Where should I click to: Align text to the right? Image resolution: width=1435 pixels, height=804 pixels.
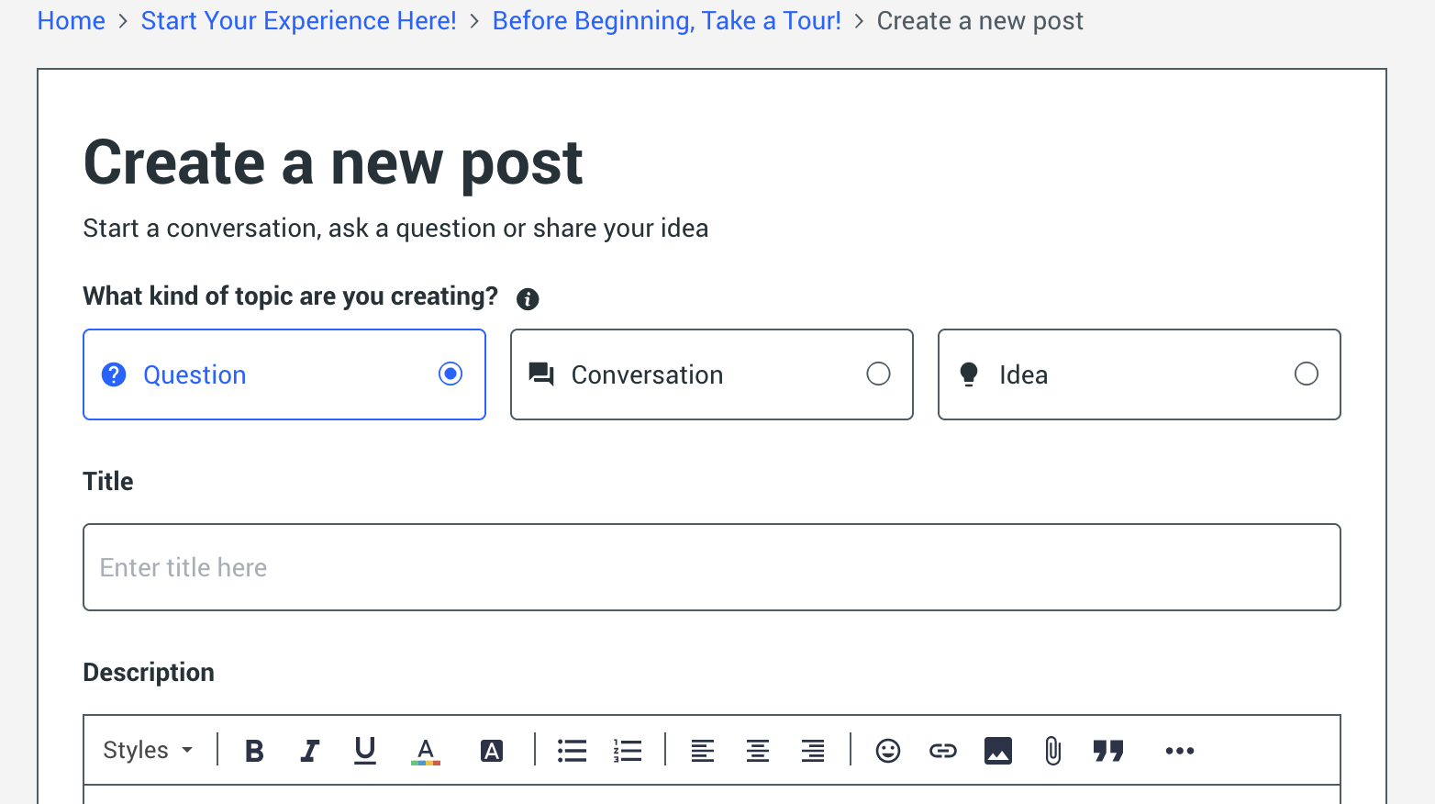pos(813,751)
